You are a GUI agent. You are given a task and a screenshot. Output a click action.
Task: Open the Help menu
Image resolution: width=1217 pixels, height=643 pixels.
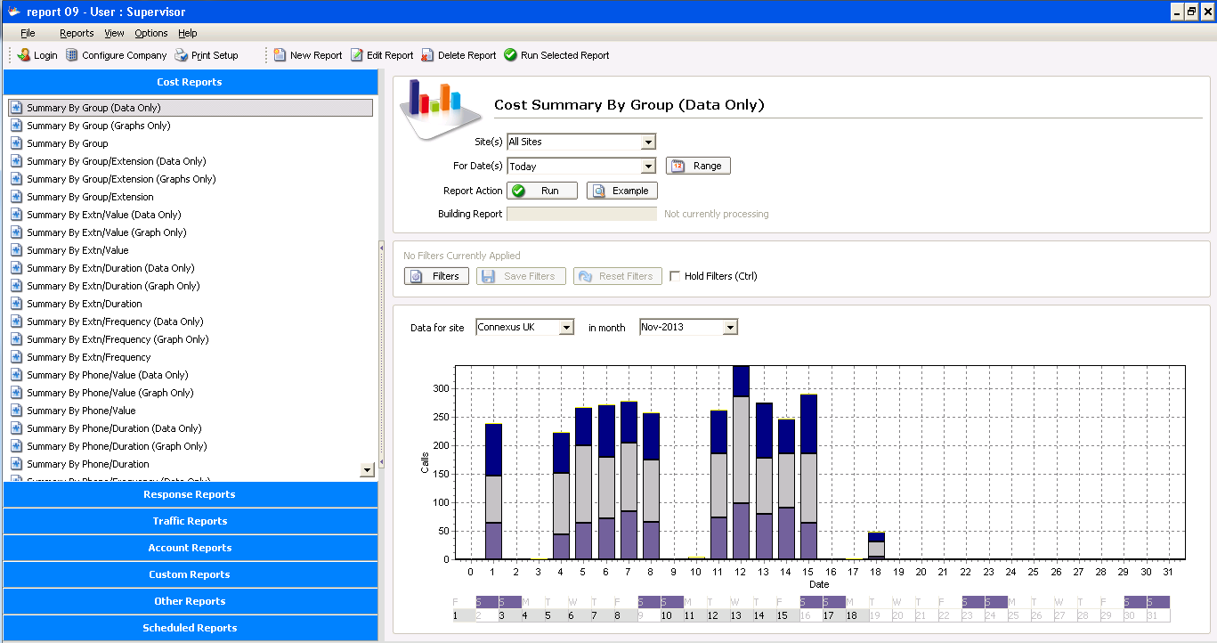187,33
